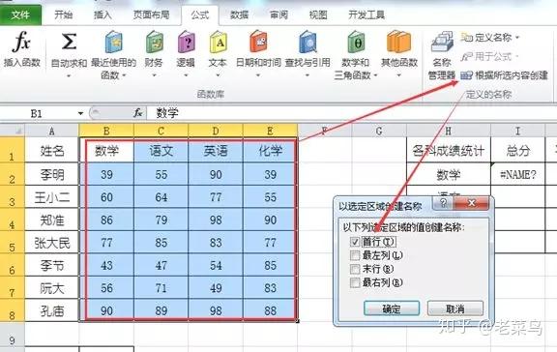Open the File (文件) tab
The image size is (557, 352).
point(20,15)
